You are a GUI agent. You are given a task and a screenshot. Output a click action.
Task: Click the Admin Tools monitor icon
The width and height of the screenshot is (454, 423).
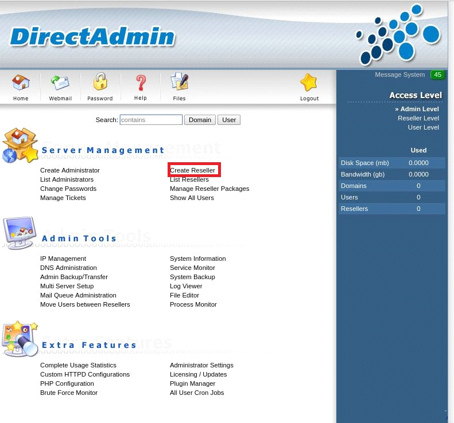coord(20,233)
